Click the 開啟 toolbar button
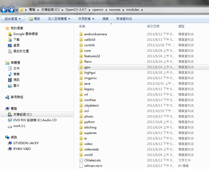The image size is (209, 169). (x=34, y=19)
